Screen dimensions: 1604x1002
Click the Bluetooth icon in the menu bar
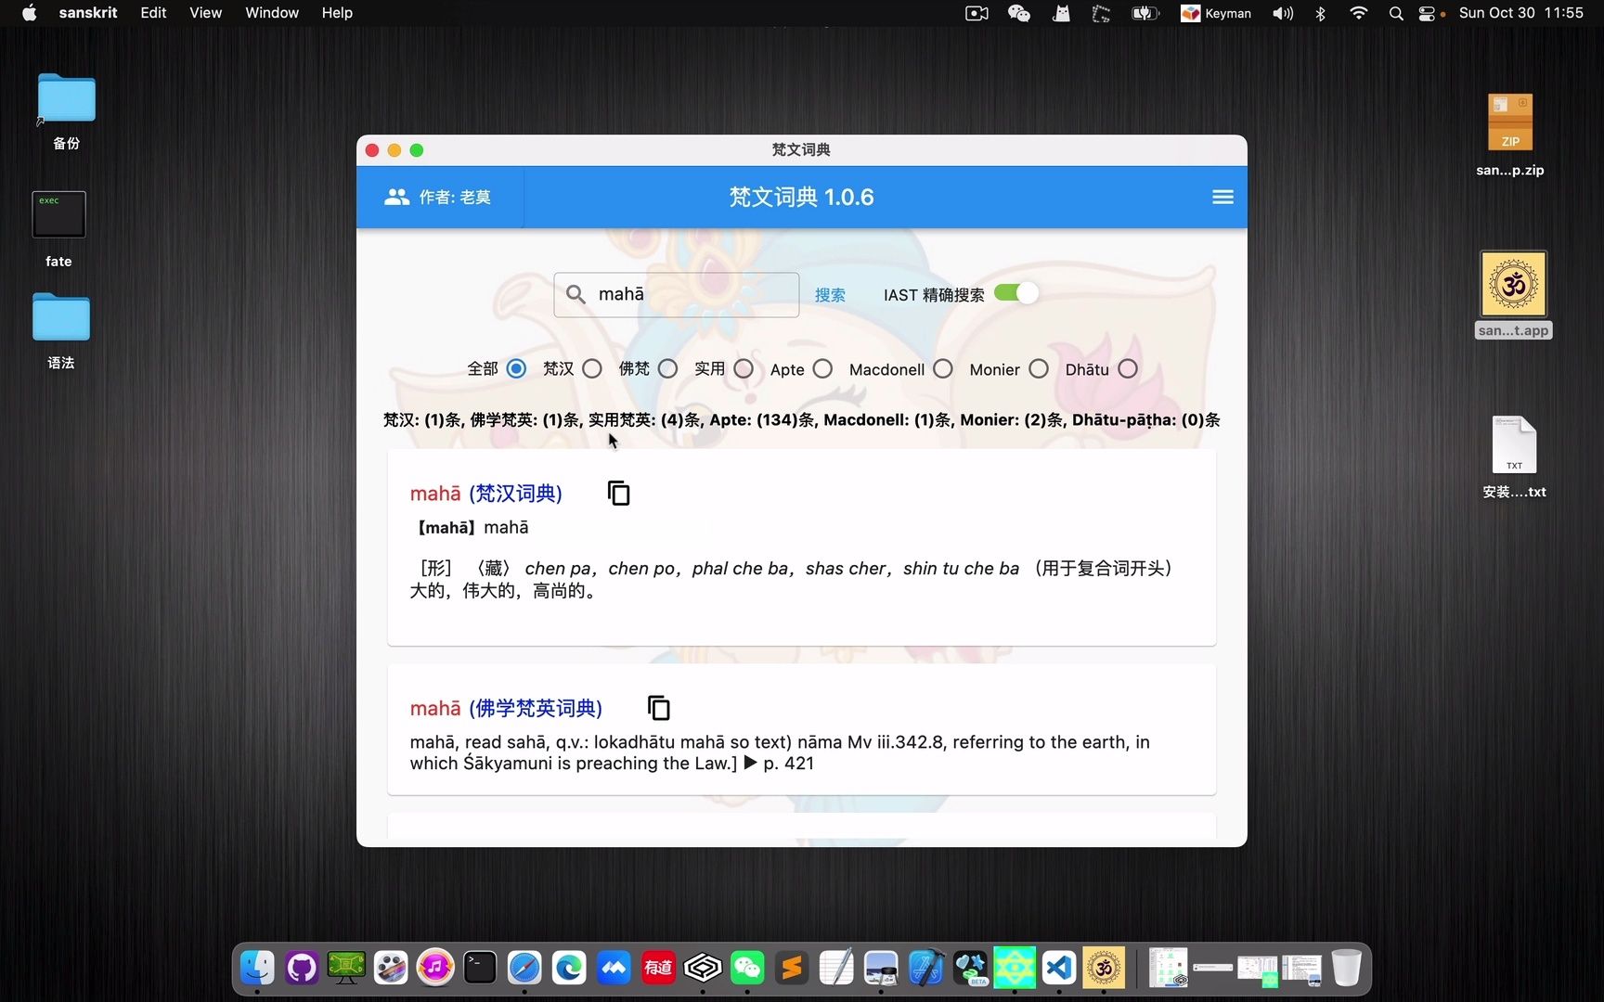click(1319, 13)
